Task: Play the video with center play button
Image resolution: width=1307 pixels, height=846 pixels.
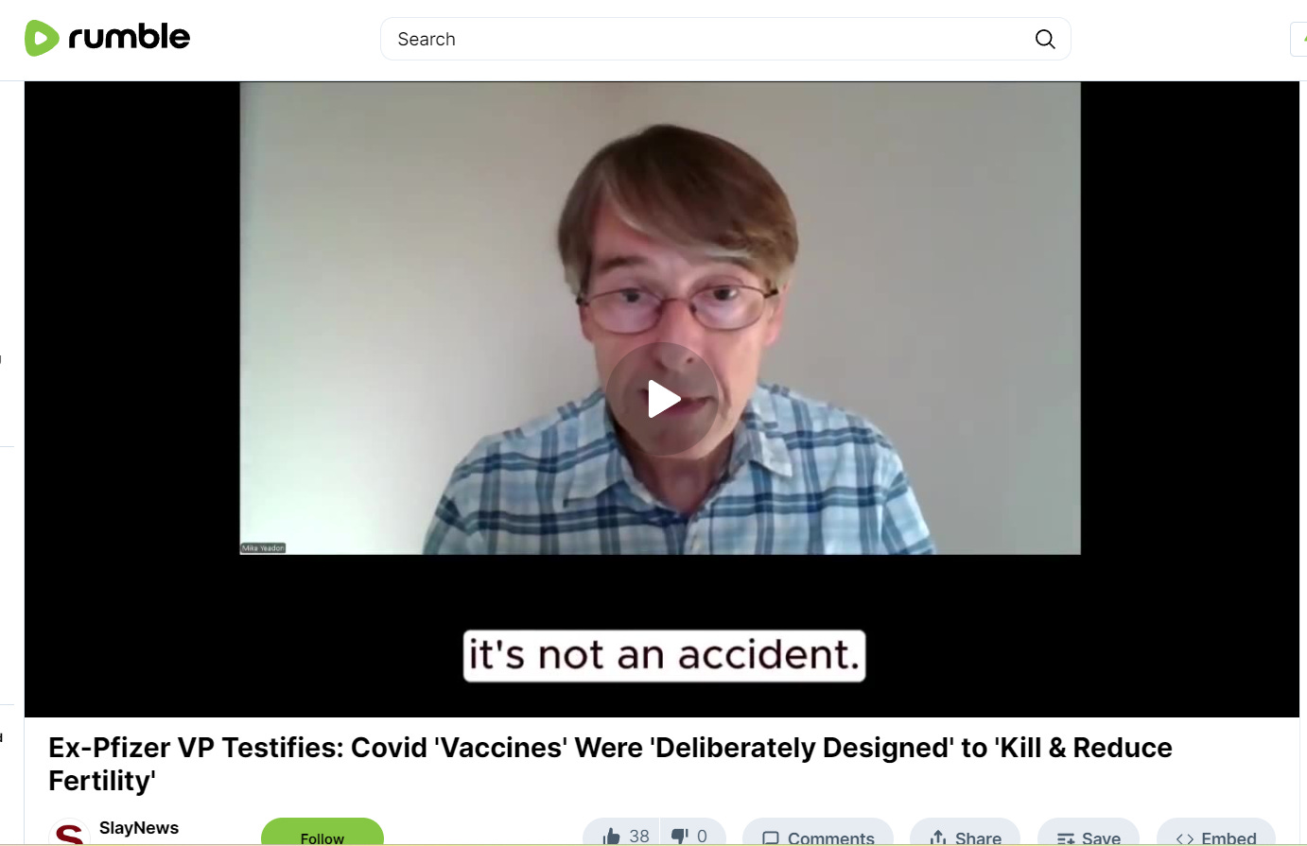Action: [x=662, y=400]
